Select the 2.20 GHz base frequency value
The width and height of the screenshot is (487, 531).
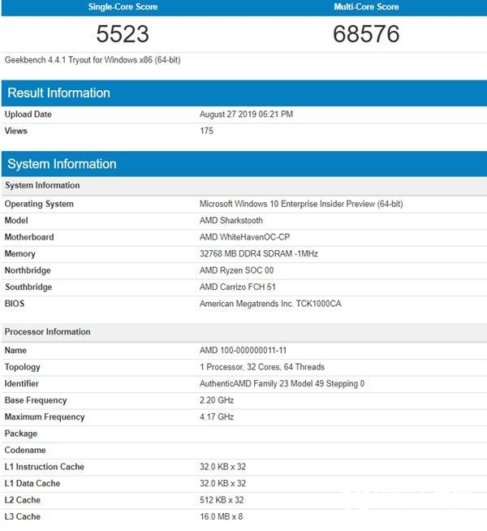click(x=217, y=400)
